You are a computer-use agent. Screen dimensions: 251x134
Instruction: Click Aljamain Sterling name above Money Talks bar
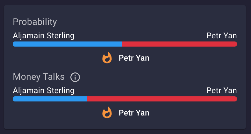tap(44, 91)
